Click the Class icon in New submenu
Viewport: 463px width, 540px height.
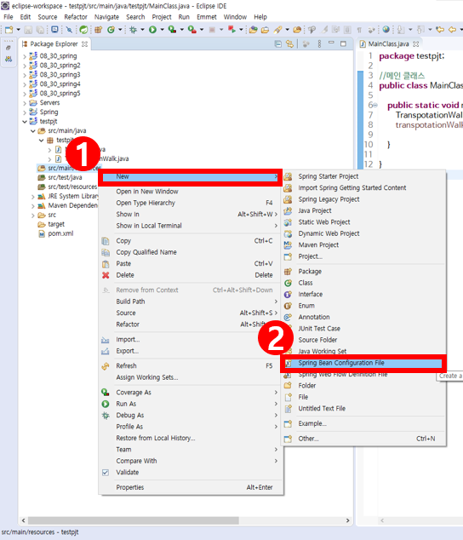pos(288,283)
